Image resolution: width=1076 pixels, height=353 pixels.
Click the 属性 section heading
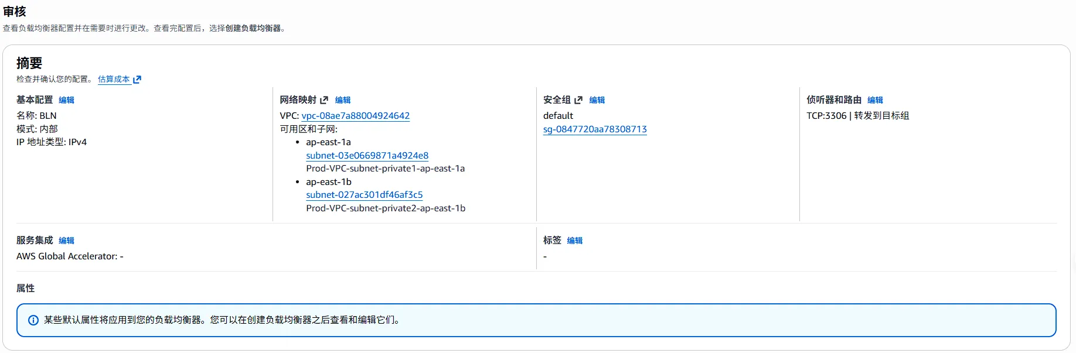pyautogui.click(x=25, y=289)
